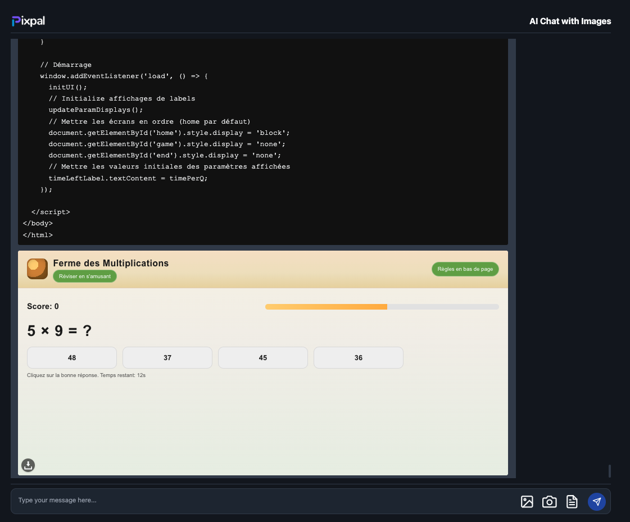Click the "Ferme des Multiplications" title
Image resolution: width=630 pixels, height=522 pixels.
[111, 263]
